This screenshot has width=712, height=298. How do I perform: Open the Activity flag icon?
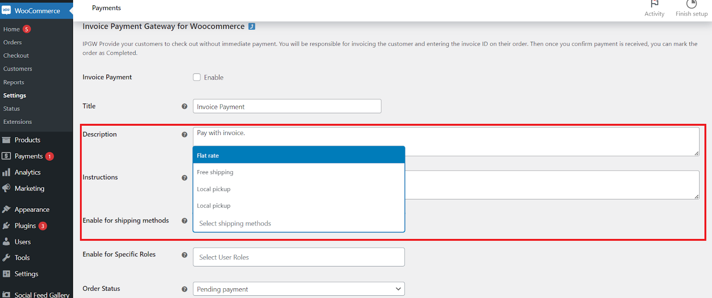point(654,4)
